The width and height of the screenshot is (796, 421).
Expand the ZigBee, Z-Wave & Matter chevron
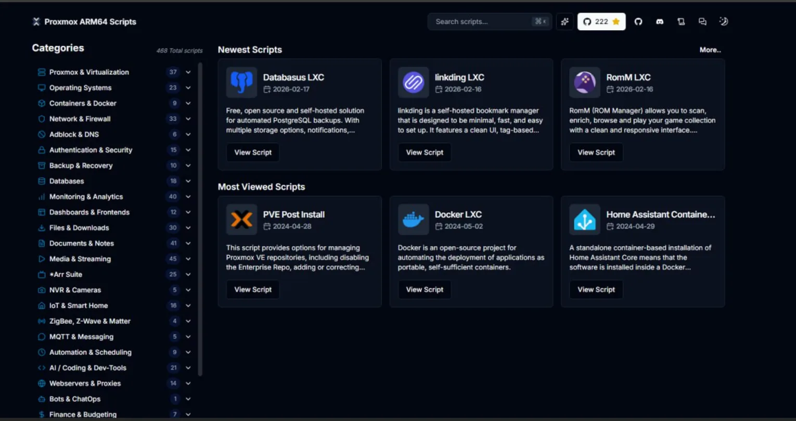(188, 321)
